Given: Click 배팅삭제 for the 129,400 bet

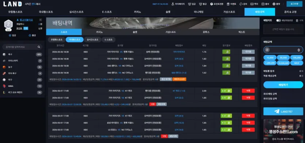Looking at the screenshot, I should [161, 104].
